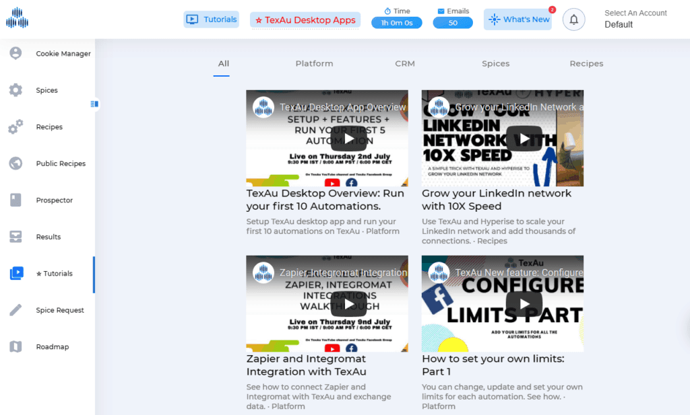The image size is (690, 415).
Task: Play the Configure Limits Part video
Action: click(524, 304)
